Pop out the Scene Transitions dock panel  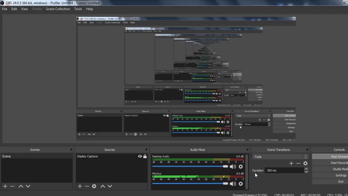[x=307, y=150]
